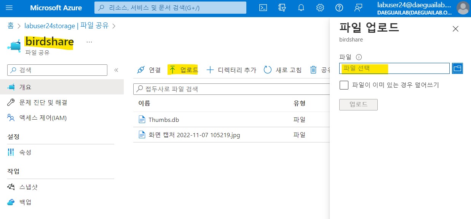The image size is (471, 219).
Task: Click the Microsoft Azure logo text
Action: (x=56, y=8)
